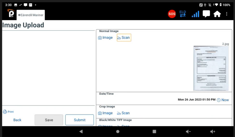Image resolution: width=235 pixels, height=137 pixels.
Task: Open Android recent apps square
Action: point(154,132)
